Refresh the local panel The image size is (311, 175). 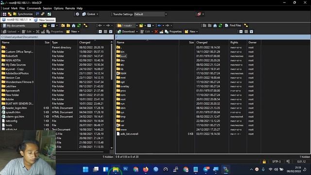click(79, 26)
